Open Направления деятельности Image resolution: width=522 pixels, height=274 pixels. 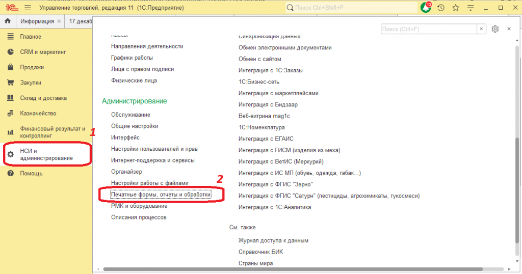point(147,46)
